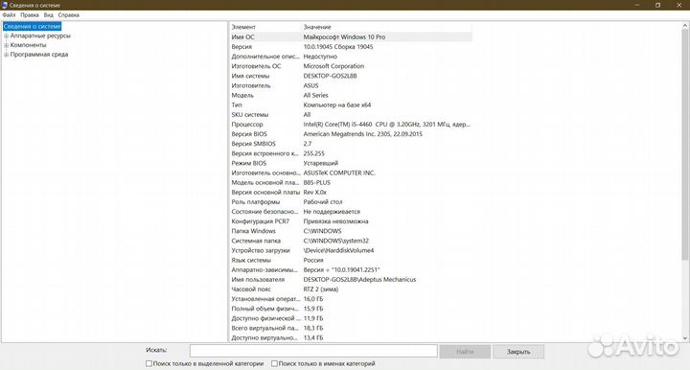The height and width of the screenshot is (370, 690).
Task: Expand the Программная среда node
Action: pyautogui.click(x=6, y=55)
